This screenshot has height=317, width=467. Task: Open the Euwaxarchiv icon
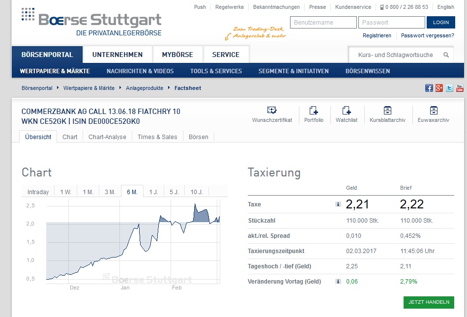point(433,111)
